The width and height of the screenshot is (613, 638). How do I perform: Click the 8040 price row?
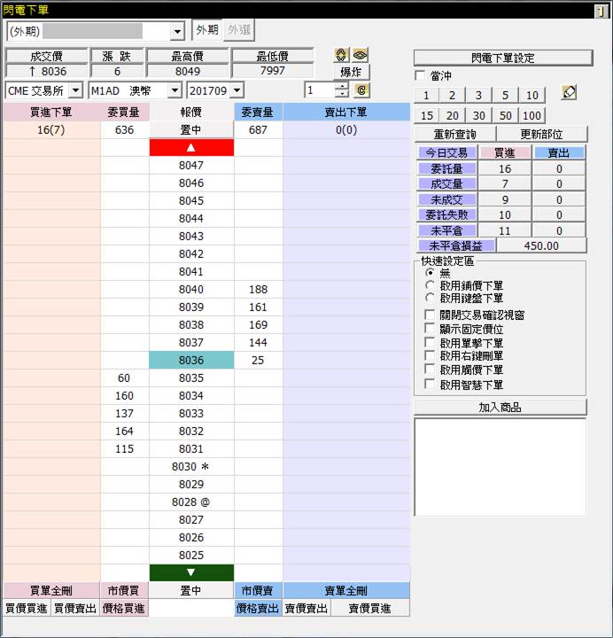tap(191, 289)
